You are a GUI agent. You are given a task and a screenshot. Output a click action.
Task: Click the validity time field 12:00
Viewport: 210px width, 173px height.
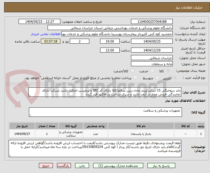(x=110, y=50)
